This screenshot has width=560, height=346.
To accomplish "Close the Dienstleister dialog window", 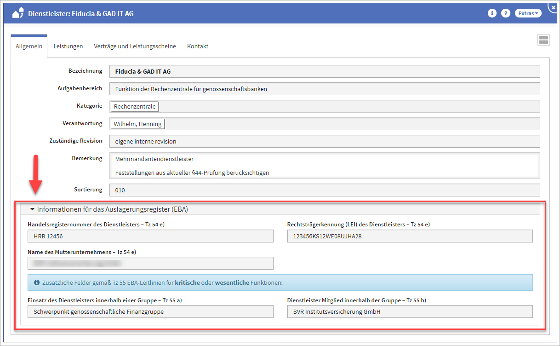I will point(553,7).
